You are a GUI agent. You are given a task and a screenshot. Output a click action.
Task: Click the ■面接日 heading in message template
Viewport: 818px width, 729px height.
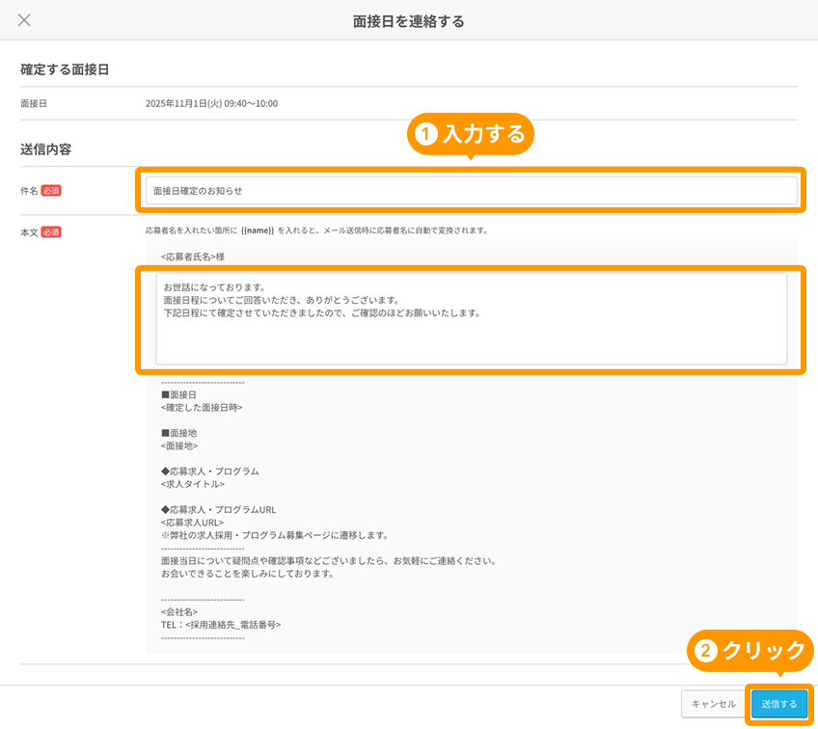click(x=179, y=394)
